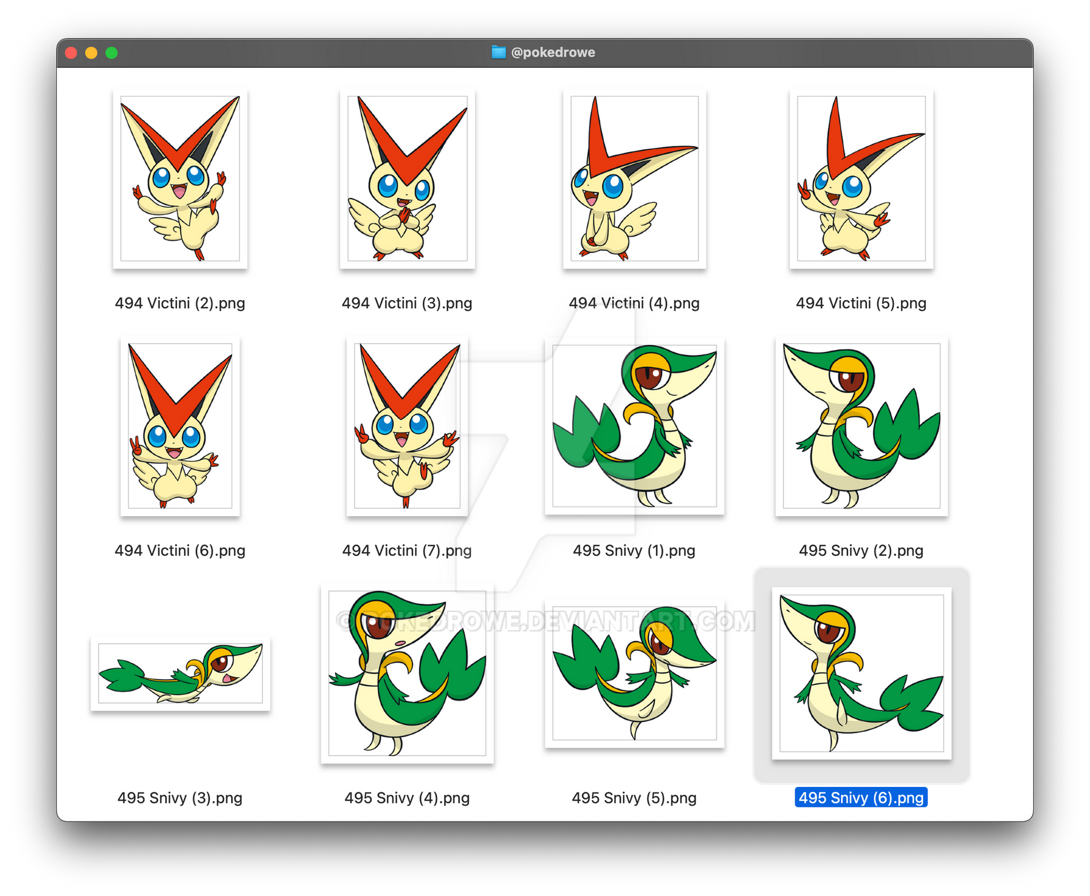Click the file name '494 Victini (3).png'
The width and height of the screenshot is (1090, 896).
[407, 303]
